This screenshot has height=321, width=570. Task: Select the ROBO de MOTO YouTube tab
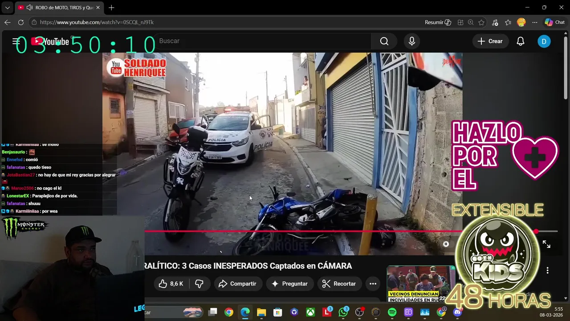tap(64, 8)
